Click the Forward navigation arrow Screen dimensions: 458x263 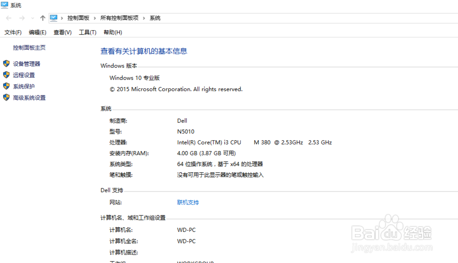click(x=22, y=18)
